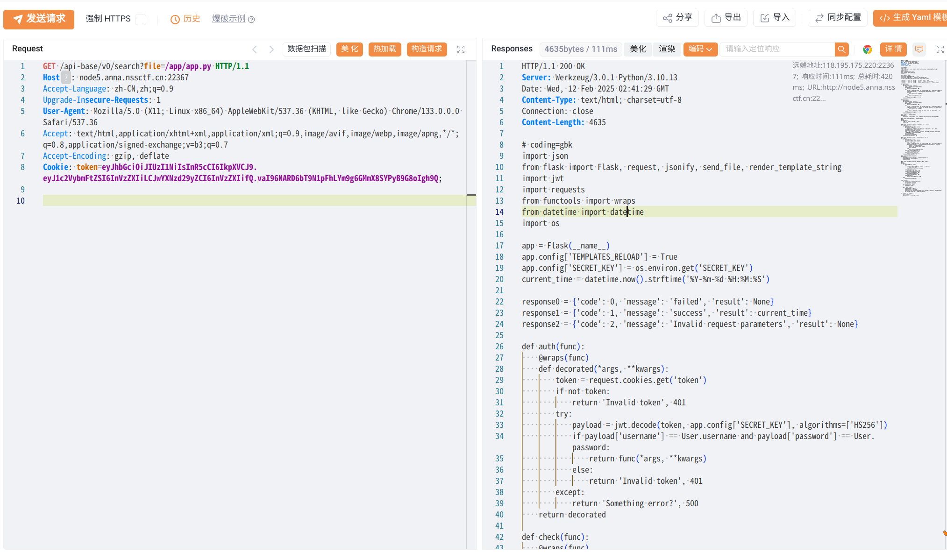Screen dimensions: 947x552
Task: Click the Import button
Action: [x=774, y=18]
